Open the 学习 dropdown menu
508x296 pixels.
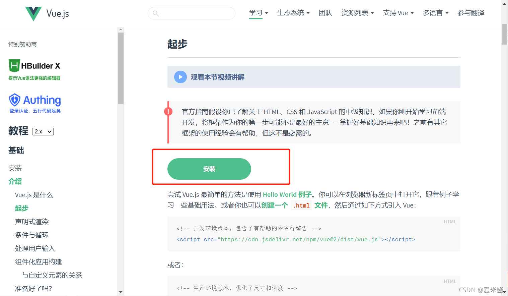coord(259,13)
